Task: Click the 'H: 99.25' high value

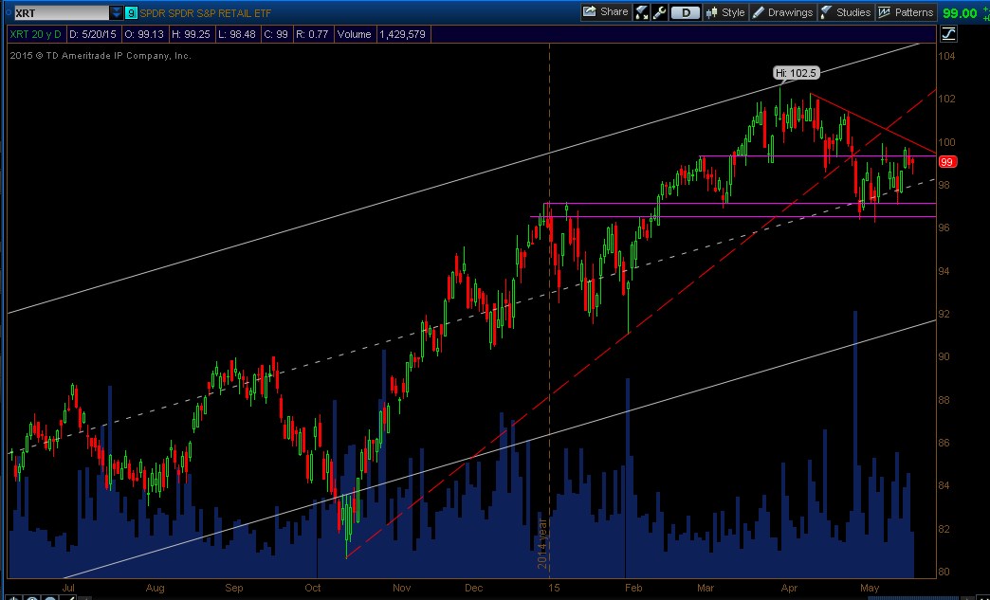Action: point(192,34)
